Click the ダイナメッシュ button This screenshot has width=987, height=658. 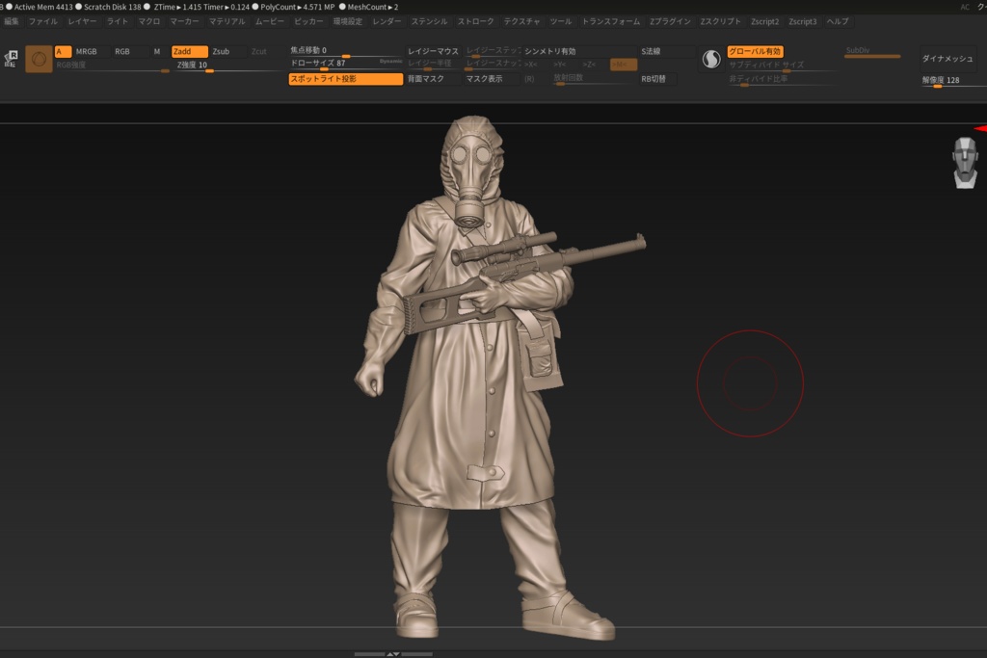(x=947, y=59)
